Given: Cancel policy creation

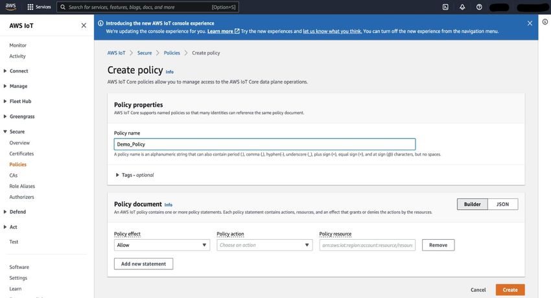Looking at the screenshot, I should click(478, 290).
